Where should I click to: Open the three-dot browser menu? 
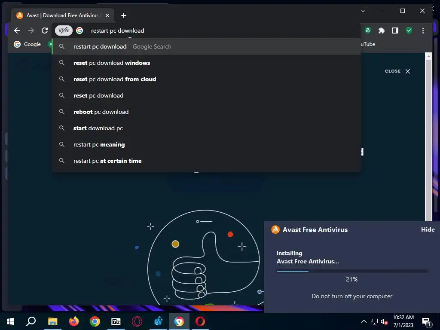click(423, 31)
